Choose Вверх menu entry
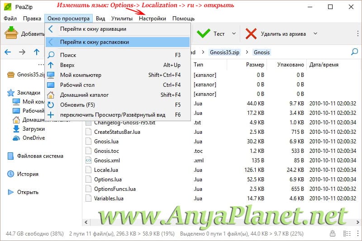Image resolution: width=362 pixels, height=241 pixels. click(118, 65)
